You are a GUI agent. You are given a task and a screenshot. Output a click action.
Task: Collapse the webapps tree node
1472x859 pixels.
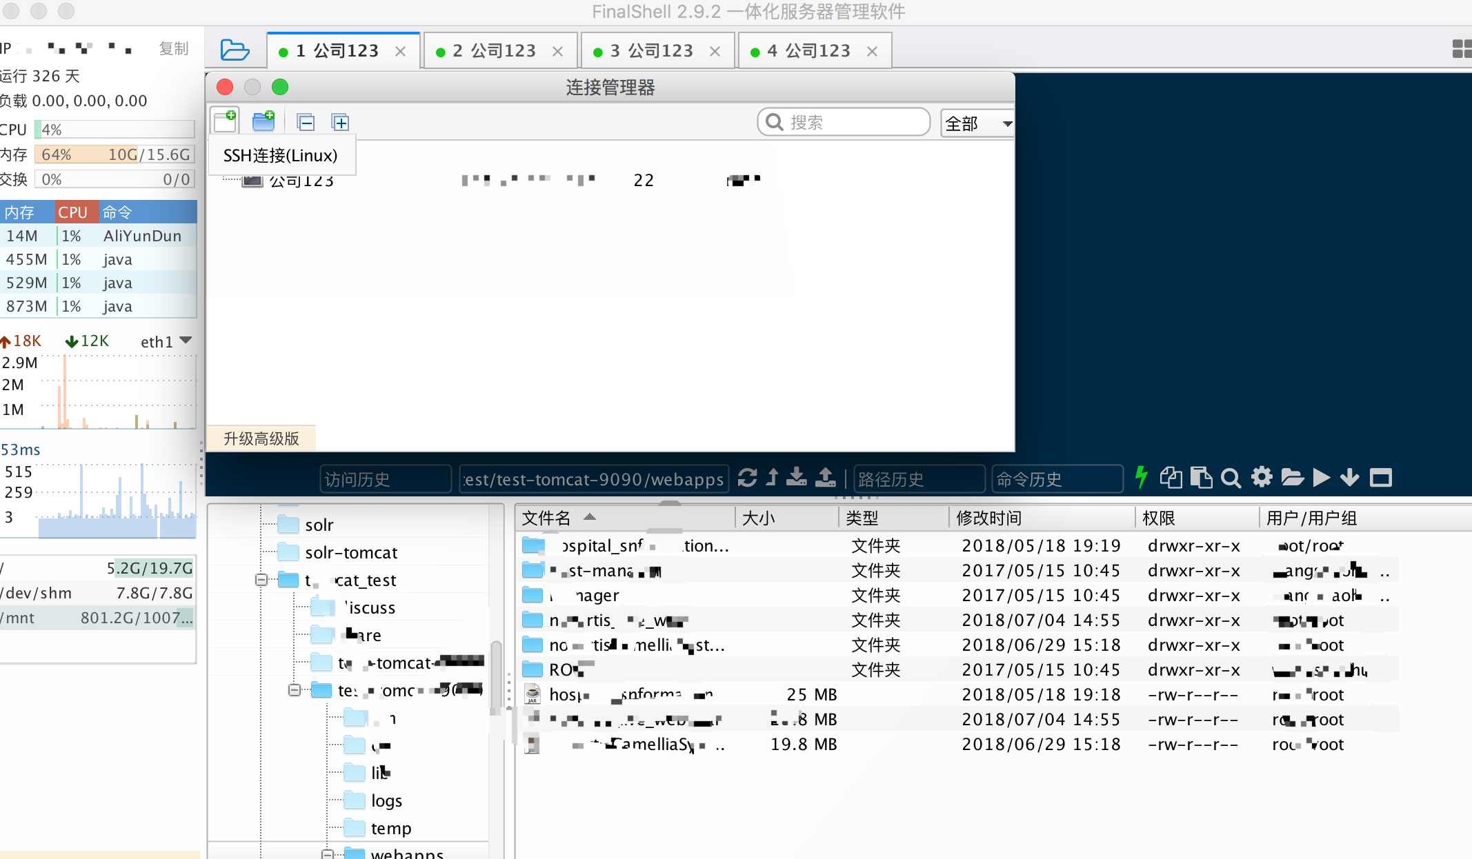[x=328, y=854]
